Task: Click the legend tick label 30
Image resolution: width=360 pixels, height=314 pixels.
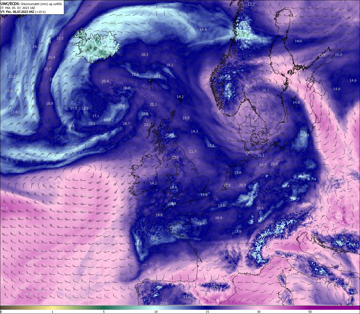Action: coord(258,312)
